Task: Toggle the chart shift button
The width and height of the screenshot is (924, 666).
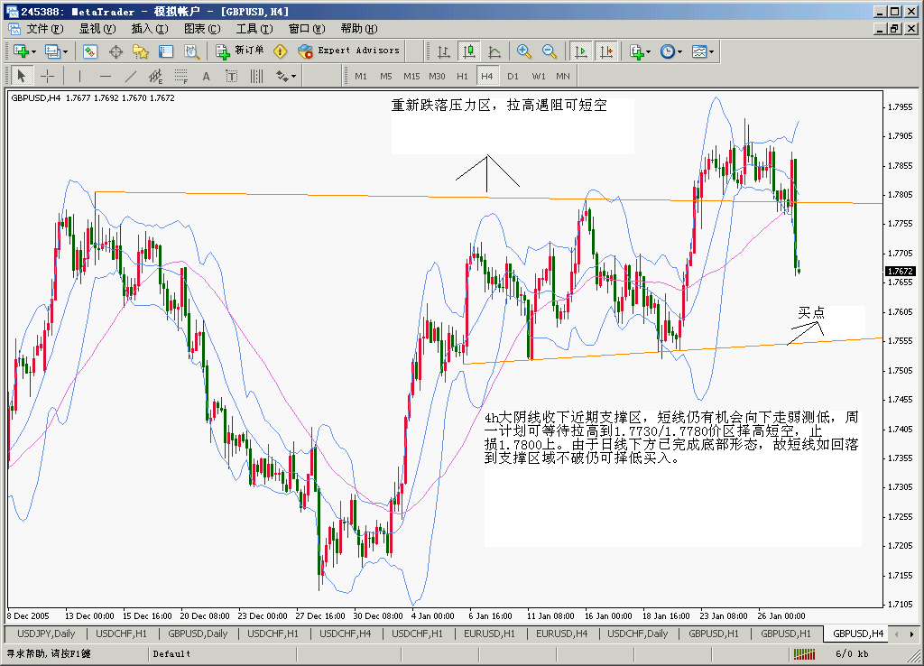Action: coord(605,51)
